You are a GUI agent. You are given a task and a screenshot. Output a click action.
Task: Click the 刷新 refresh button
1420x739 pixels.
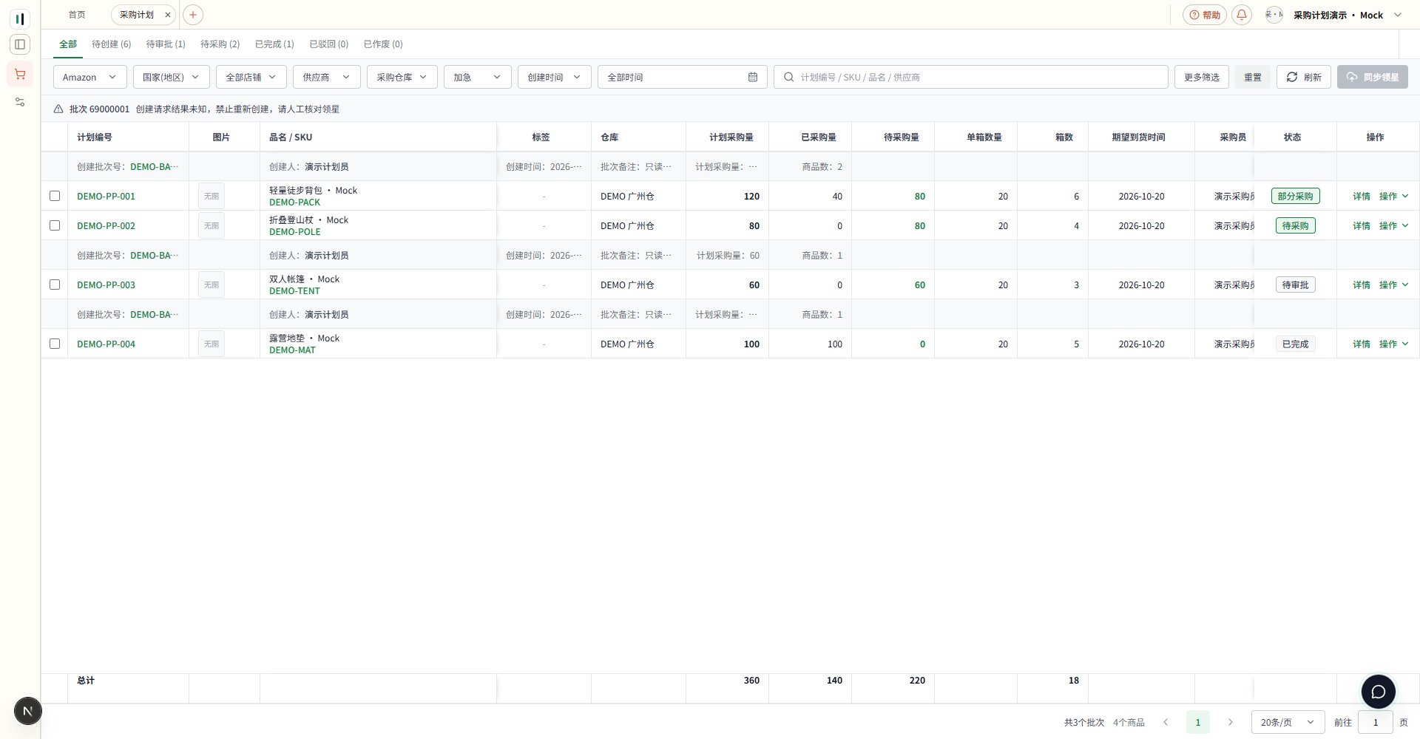[1304, 77]
